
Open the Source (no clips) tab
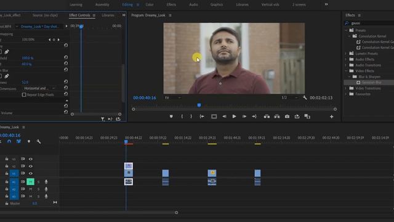click(x=45, y=15)
